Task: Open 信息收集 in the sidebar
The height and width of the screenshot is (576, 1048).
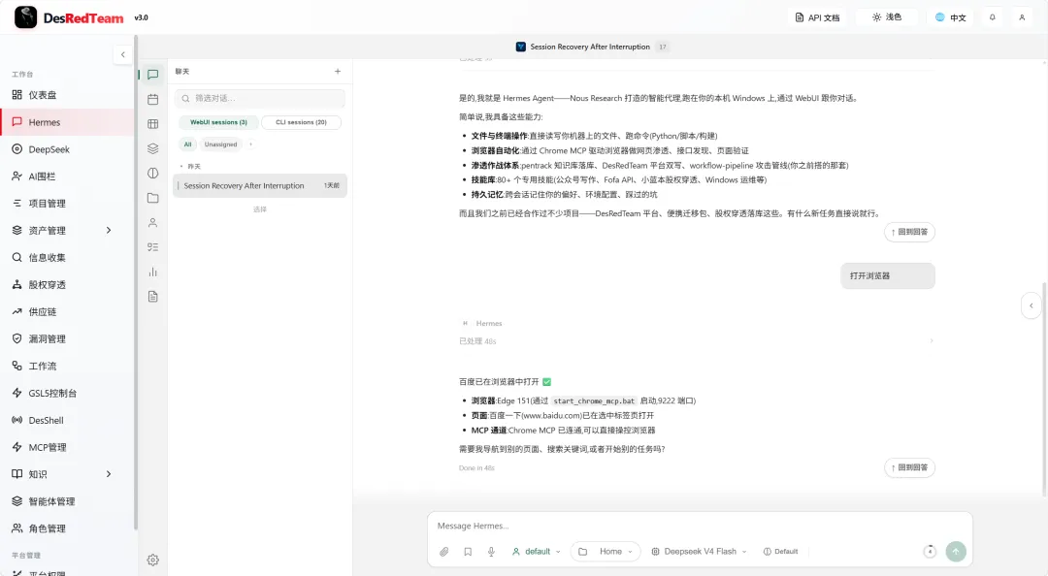Action: [x=67, y=258]
